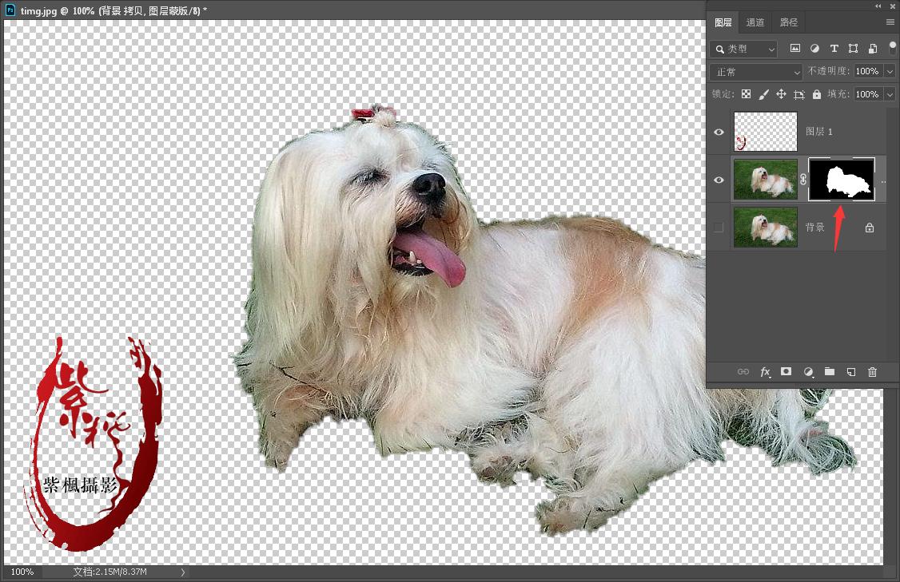The width and height of the screenshot is (900, 582).
Task: Click the Photoshop document icon in title
Action: coord(10,10)
